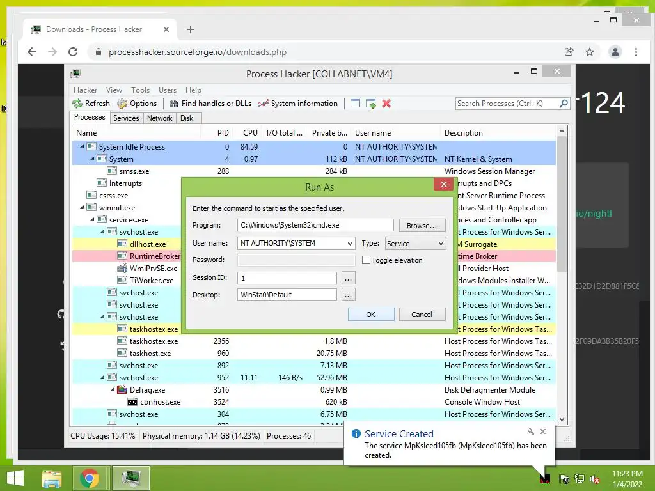655x491 pixels.
Task: Click the find window toolbar icon
Action: [355, 104]
